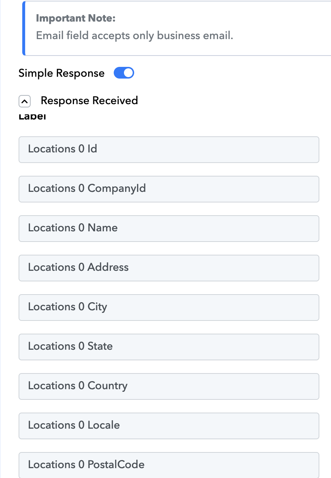Click the blank area right of the Simple Response toggle
The width and height of the screenshot is (331, 478).
233,73
